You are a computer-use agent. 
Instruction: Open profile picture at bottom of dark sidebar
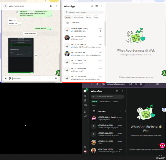click(x=85, y=151)
